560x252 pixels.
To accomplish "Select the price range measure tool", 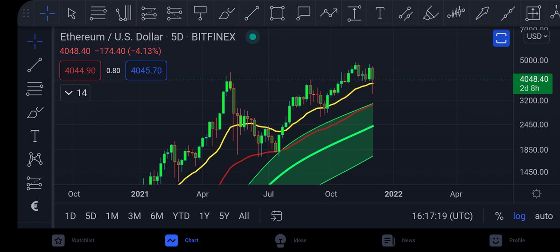I will click(355, 13).
